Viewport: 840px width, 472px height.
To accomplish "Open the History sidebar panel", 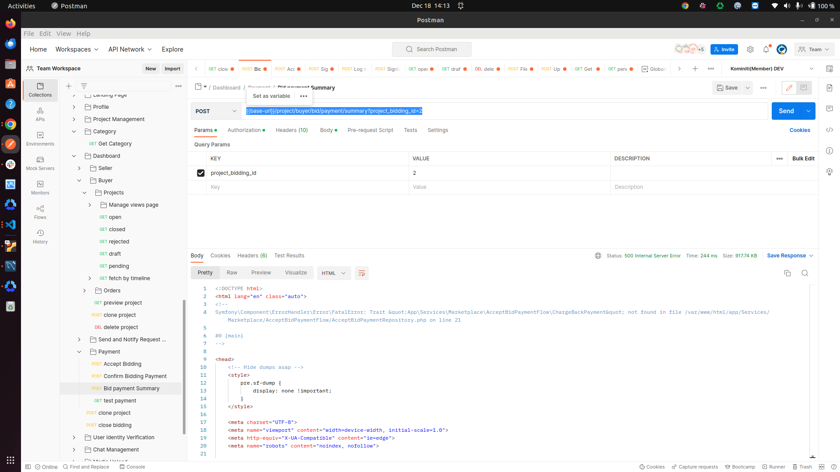I will (x=40, y=236).
